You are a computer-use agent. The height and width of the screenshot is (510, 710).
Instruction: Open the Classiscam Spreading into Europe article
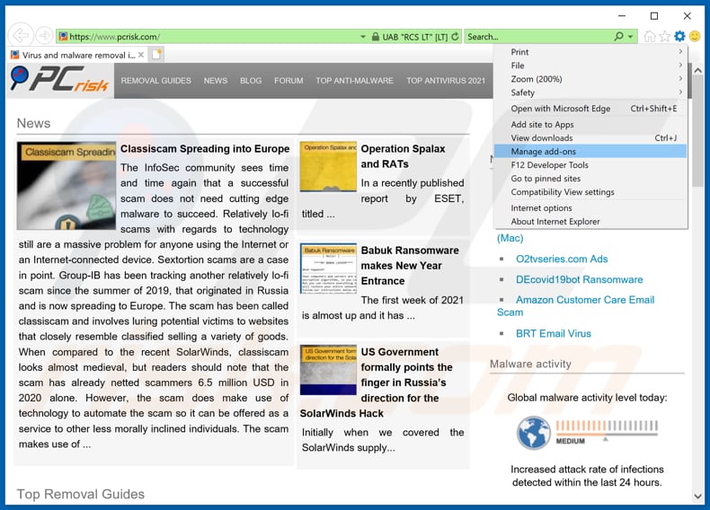(x=205, y=149)
